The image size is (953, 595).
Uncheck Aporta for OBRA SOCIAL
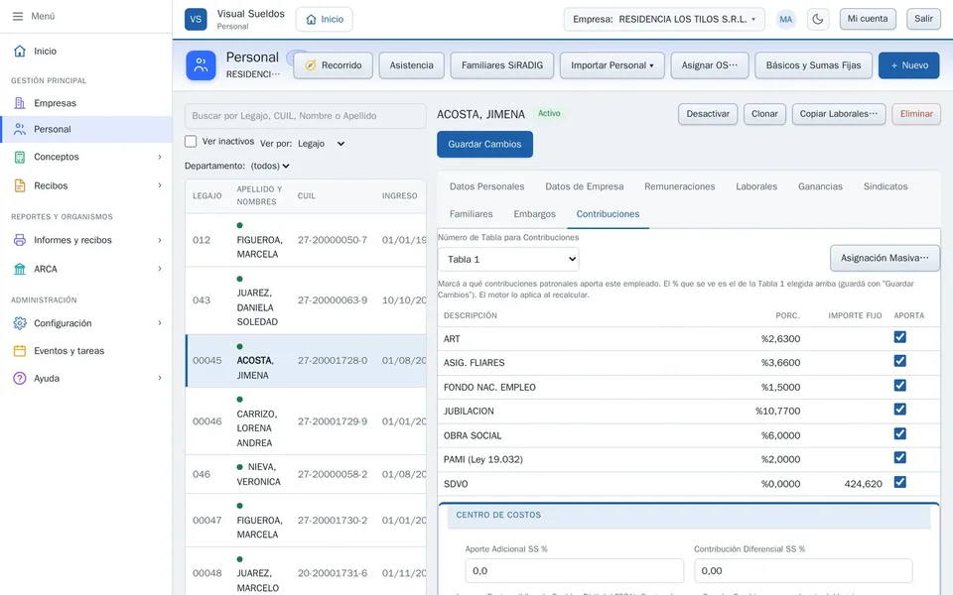pos(900,433)
